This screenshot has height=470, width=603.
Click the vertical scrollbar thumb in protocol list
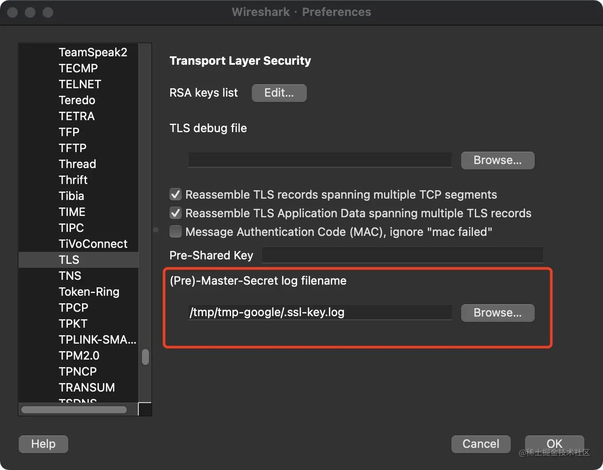[x=145, y=357]
